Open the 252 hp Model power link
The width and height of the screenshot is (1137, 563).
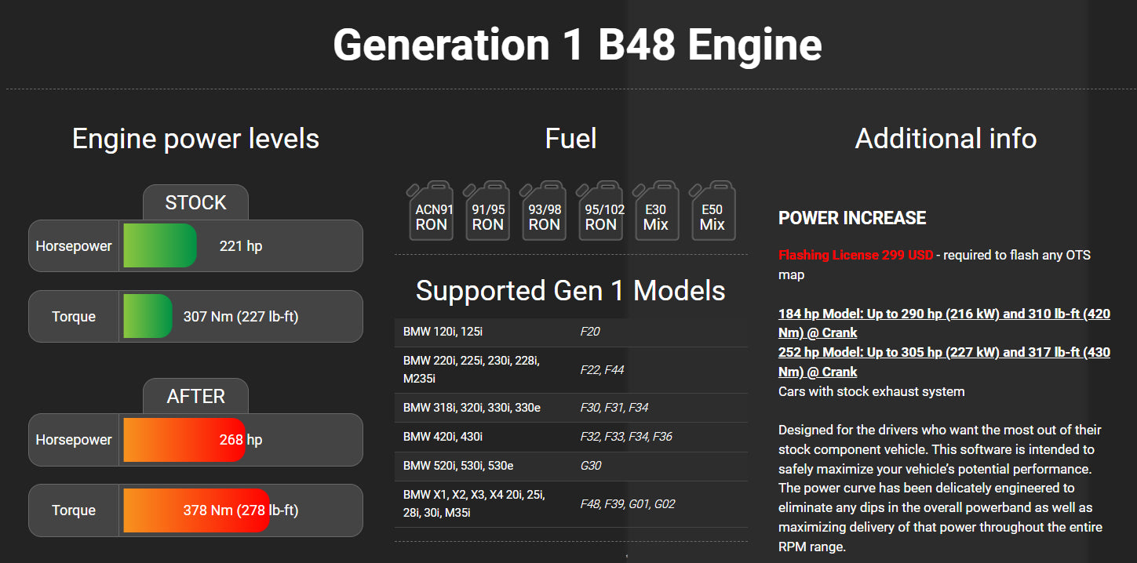pos(944,361)
